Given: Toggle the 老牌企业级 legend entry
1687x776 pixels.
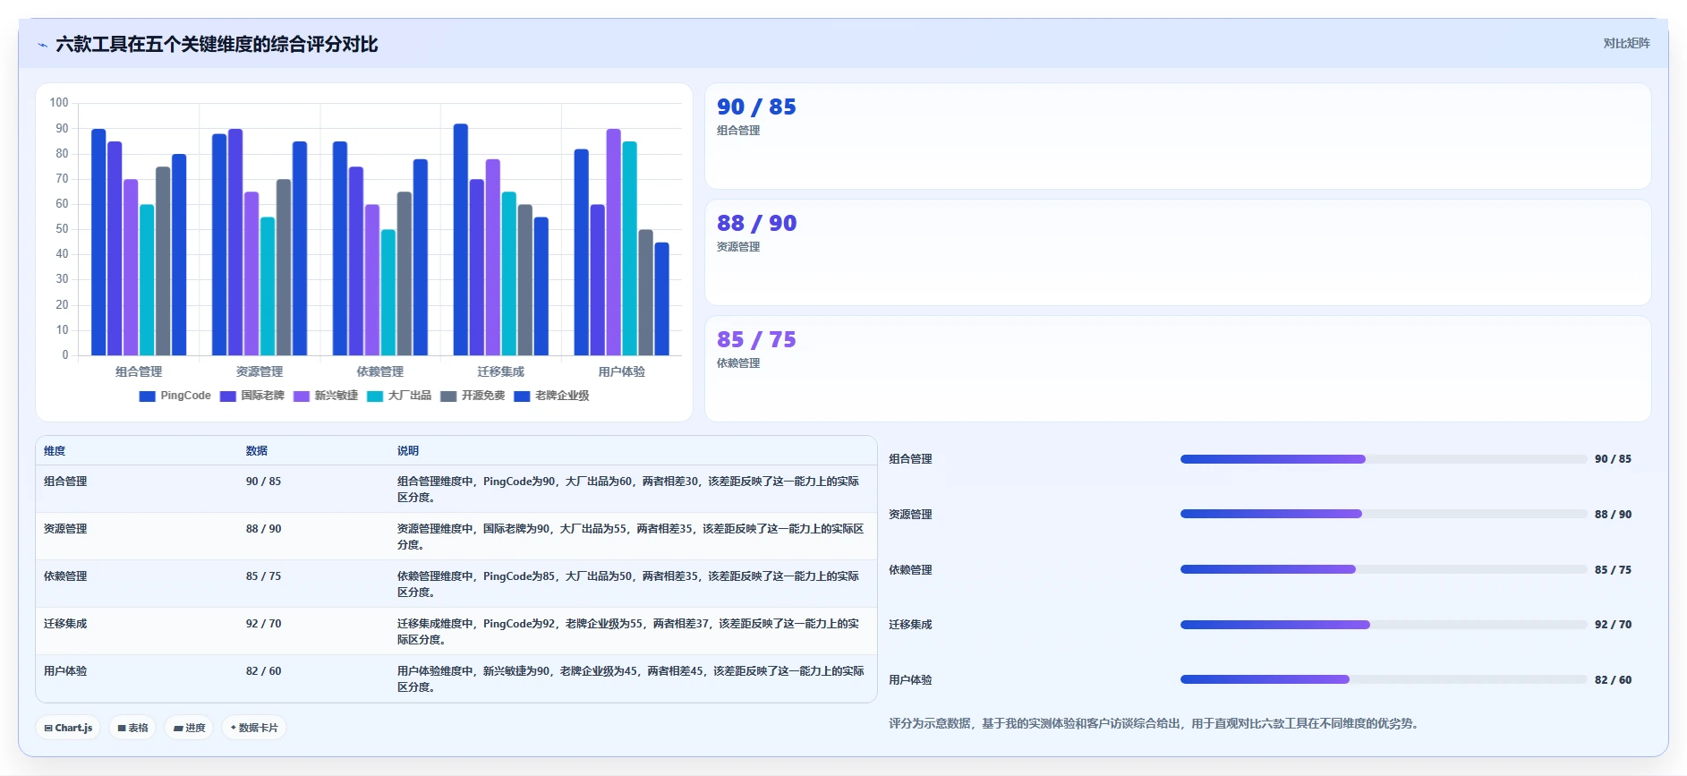Looking at the screenshot, I should point(552,396).
